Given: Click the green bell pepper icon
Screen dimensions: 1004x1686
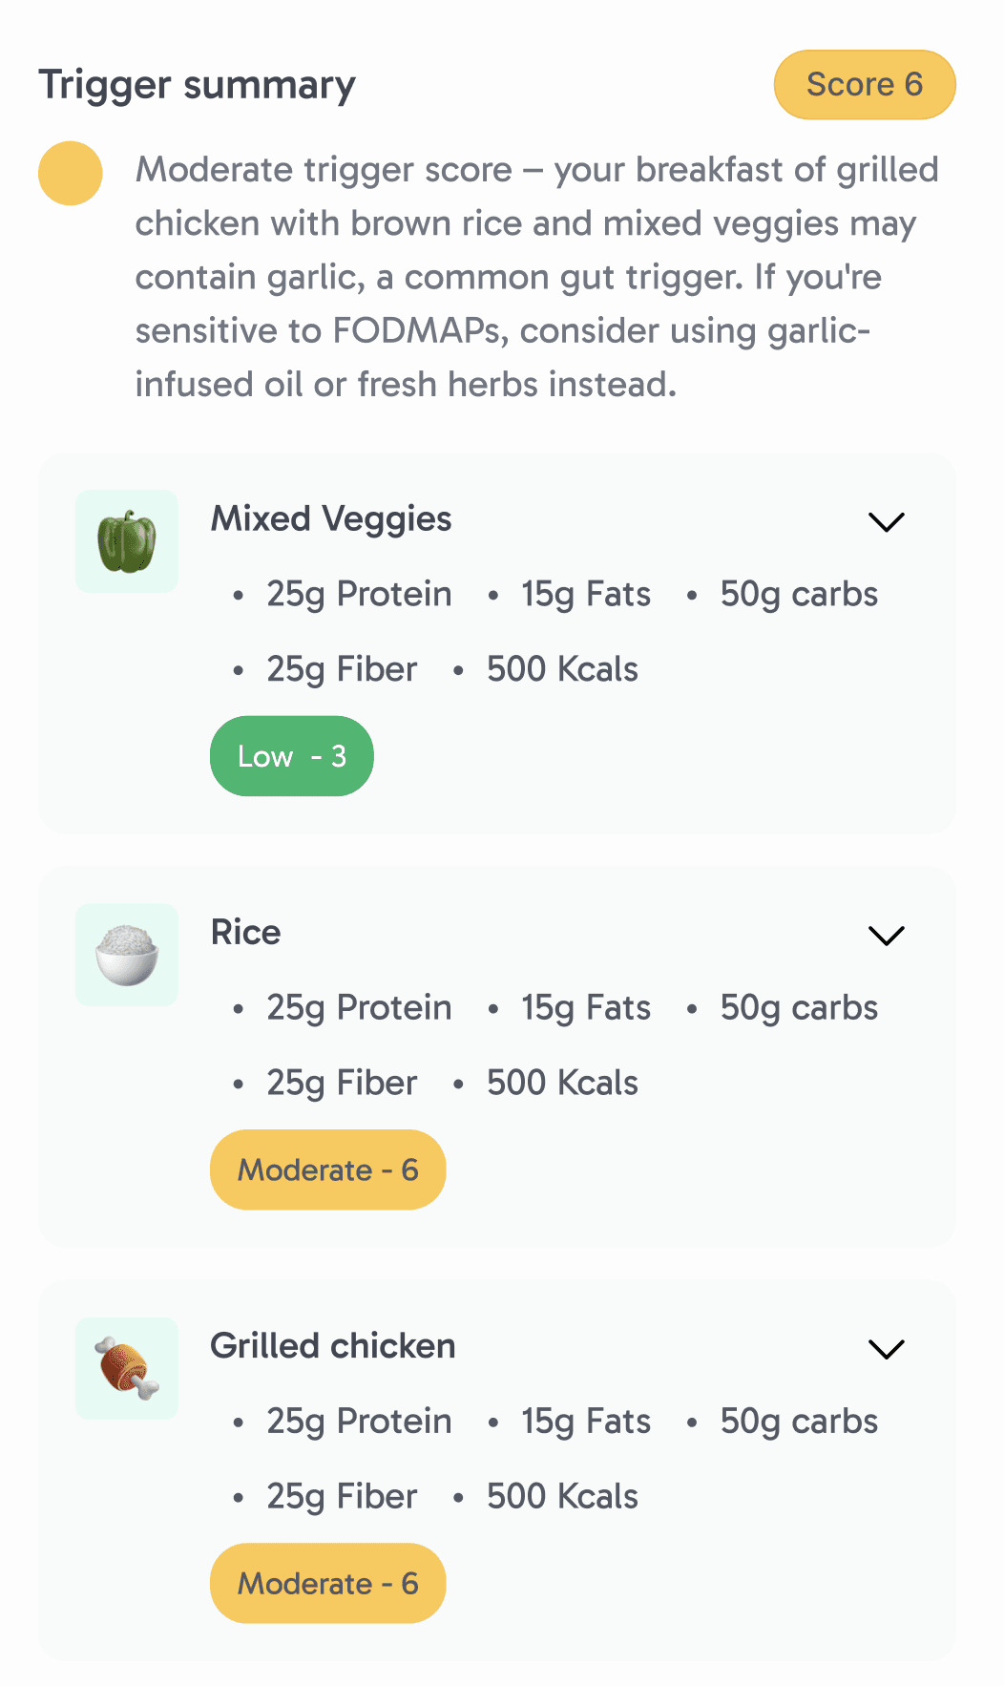Looking at the screenshot, I should coord(127,541).
